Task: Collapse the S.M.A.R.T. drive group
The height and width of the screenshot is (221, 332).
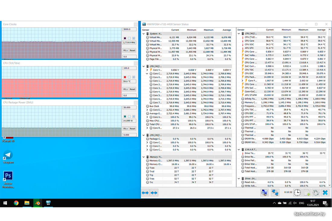Action: (239, 150)
